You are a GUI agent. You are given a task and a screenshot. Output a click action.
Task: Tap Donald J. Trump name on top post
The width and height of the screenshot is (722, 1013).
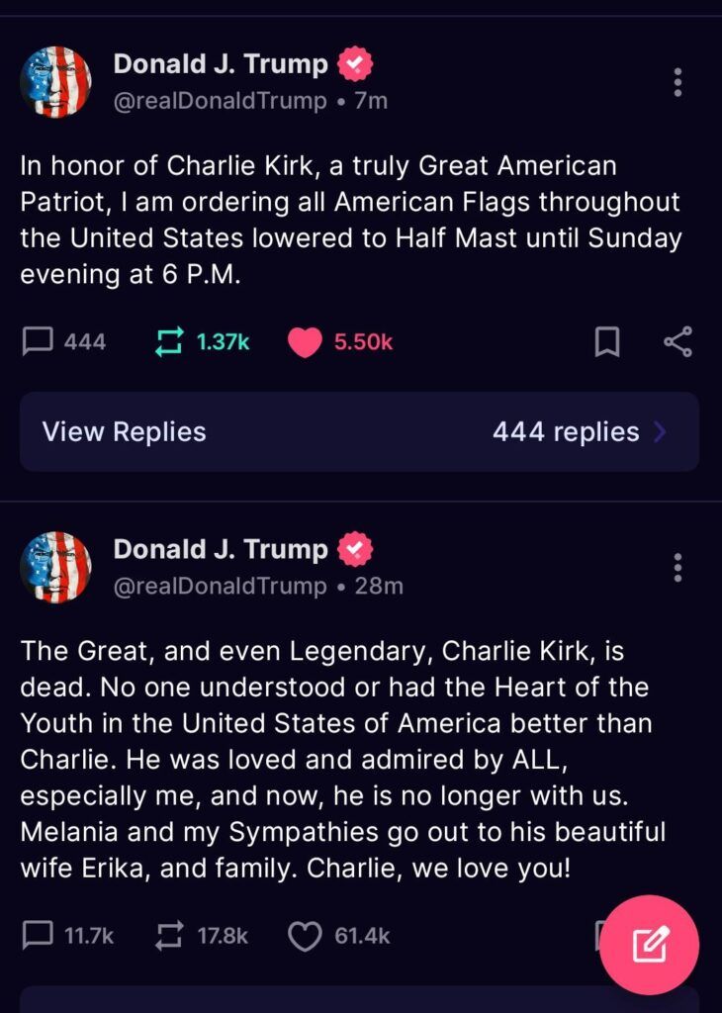(221, 64)
